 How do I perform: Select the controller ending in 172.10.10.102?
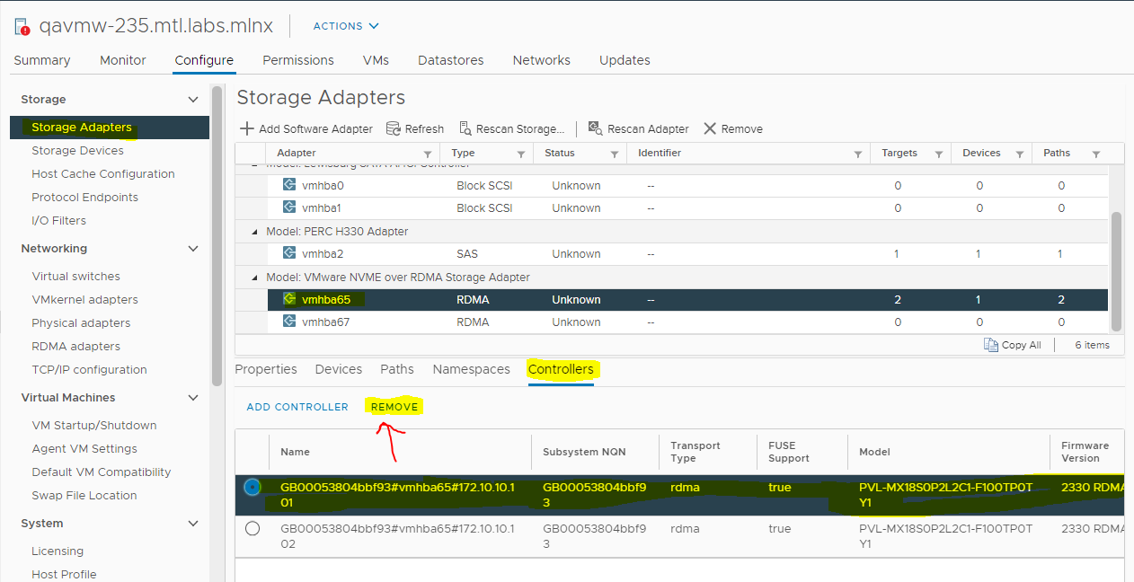point(252,528)
